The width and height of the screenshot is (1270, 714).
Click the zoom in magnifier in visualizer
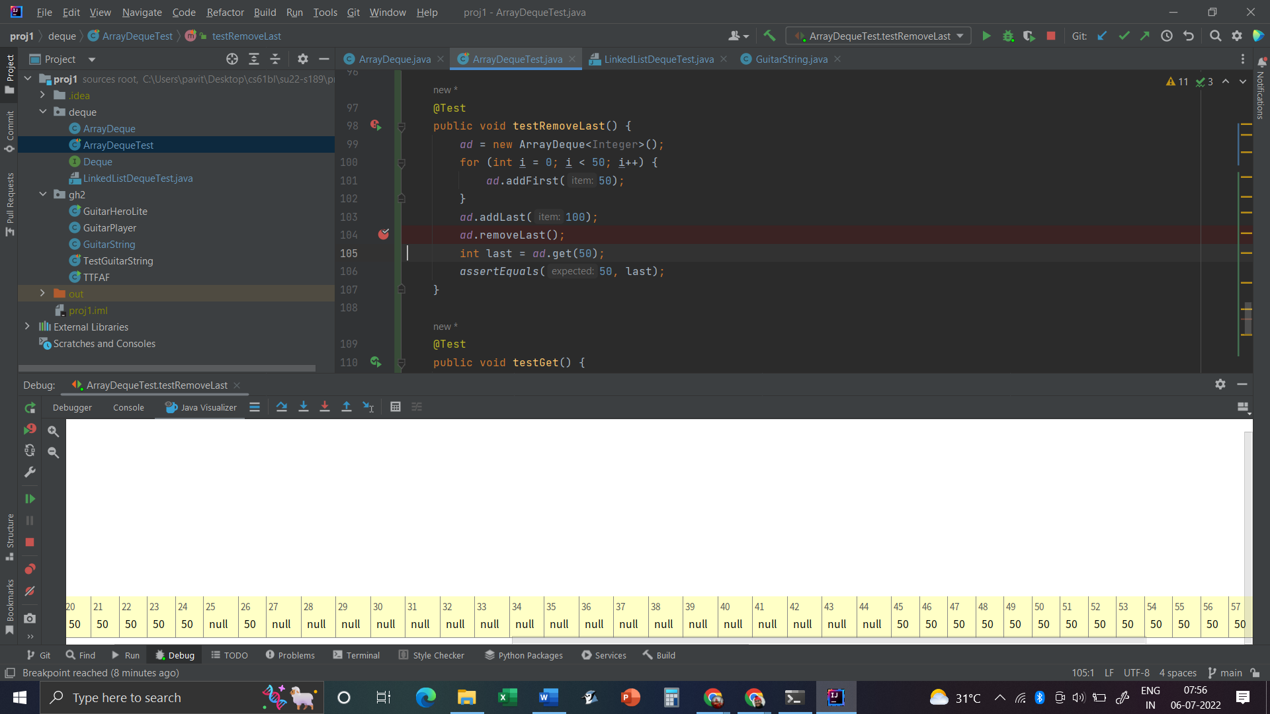click(54, 432)
